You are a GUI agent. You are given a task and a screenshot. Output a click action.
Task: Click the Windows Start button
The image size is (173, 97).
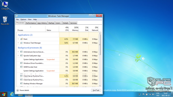pyautogui.click(x=4, y=94)
